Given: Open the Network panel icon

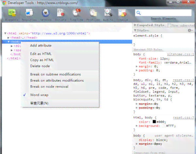Looking at the screenshot, I should pyautogui.click(x=46, y=13).
